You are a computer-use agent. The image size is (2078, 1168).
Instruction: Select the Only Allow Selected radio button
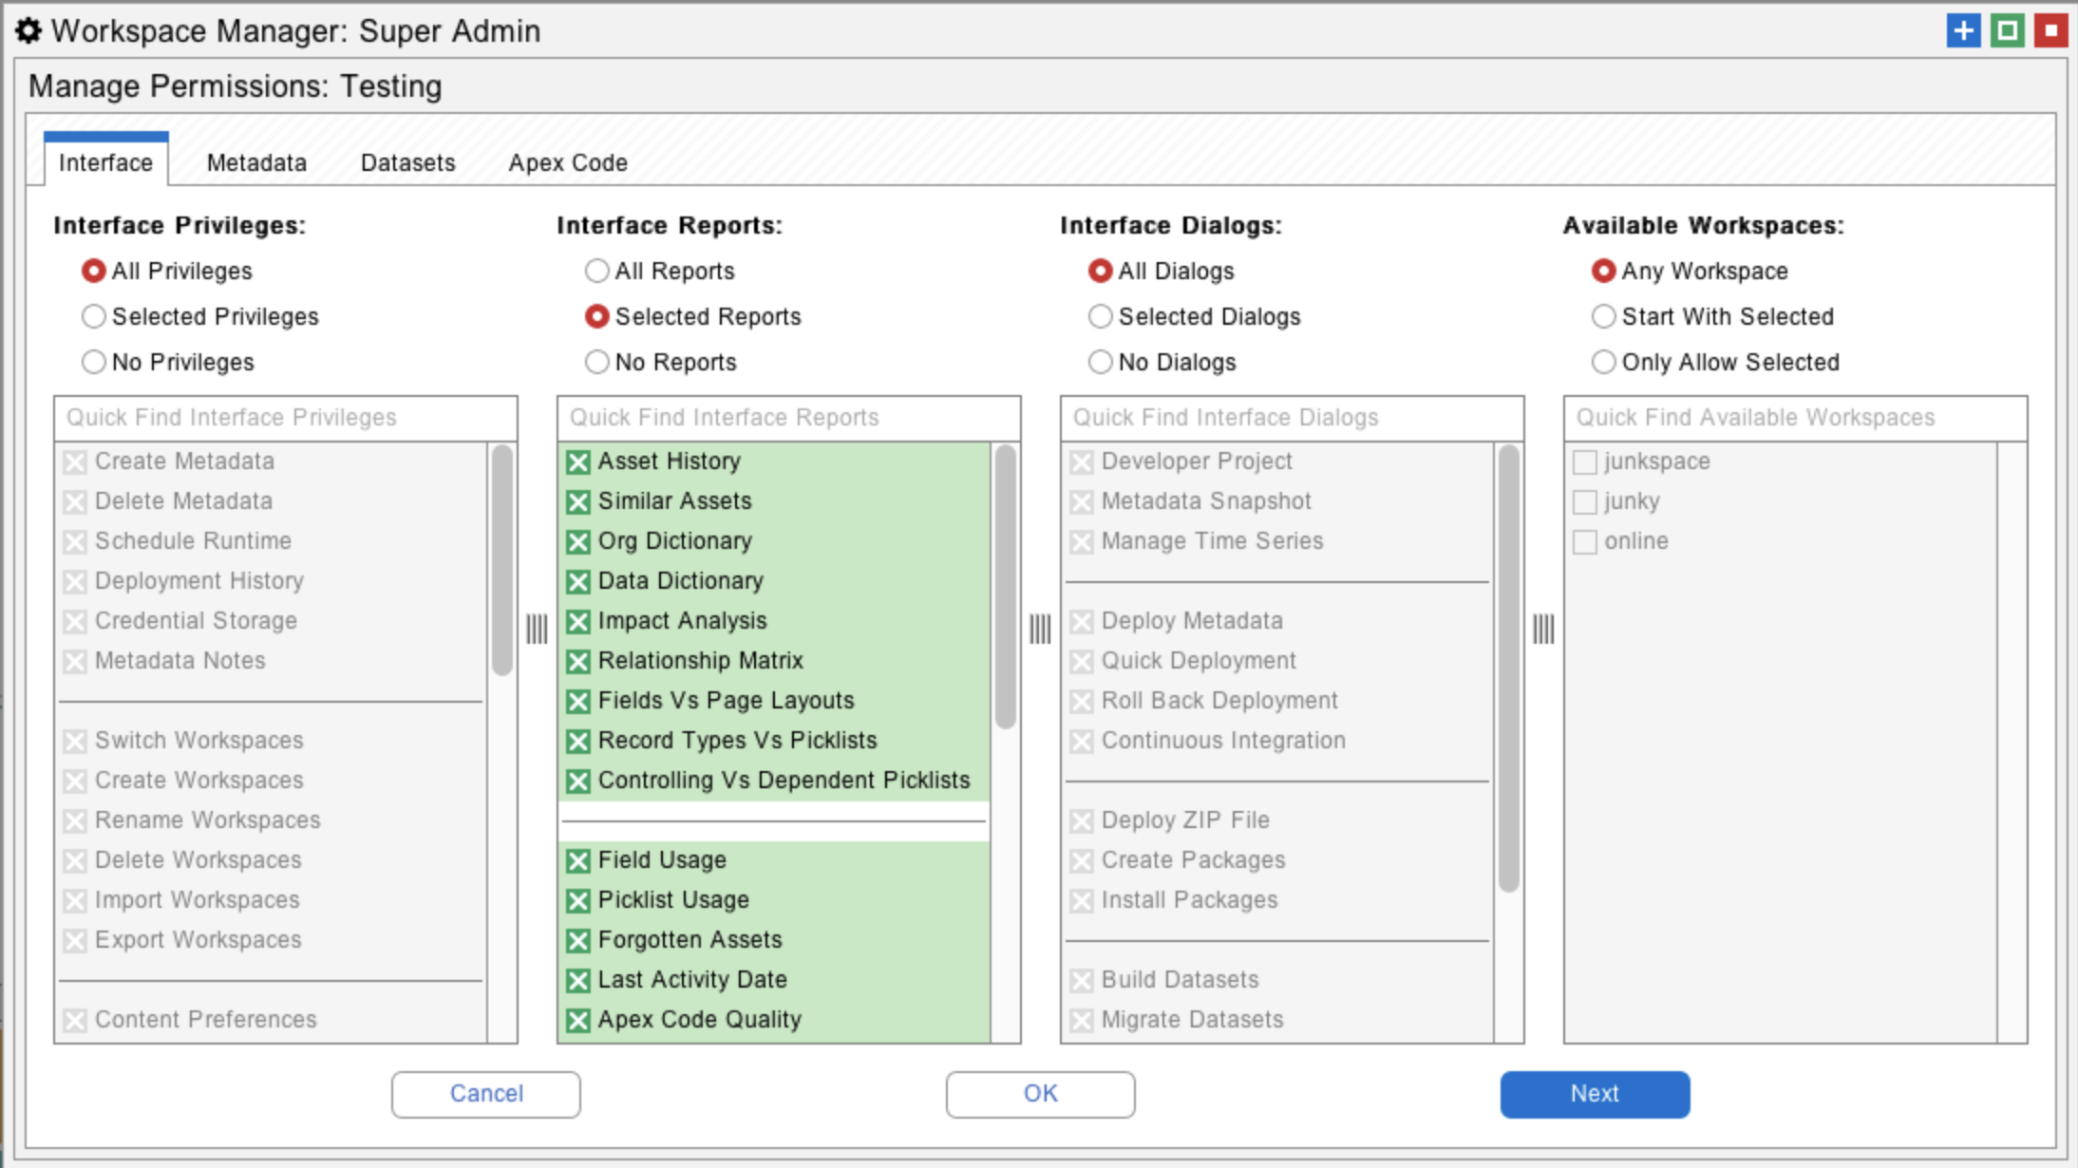click(1603, 363)
